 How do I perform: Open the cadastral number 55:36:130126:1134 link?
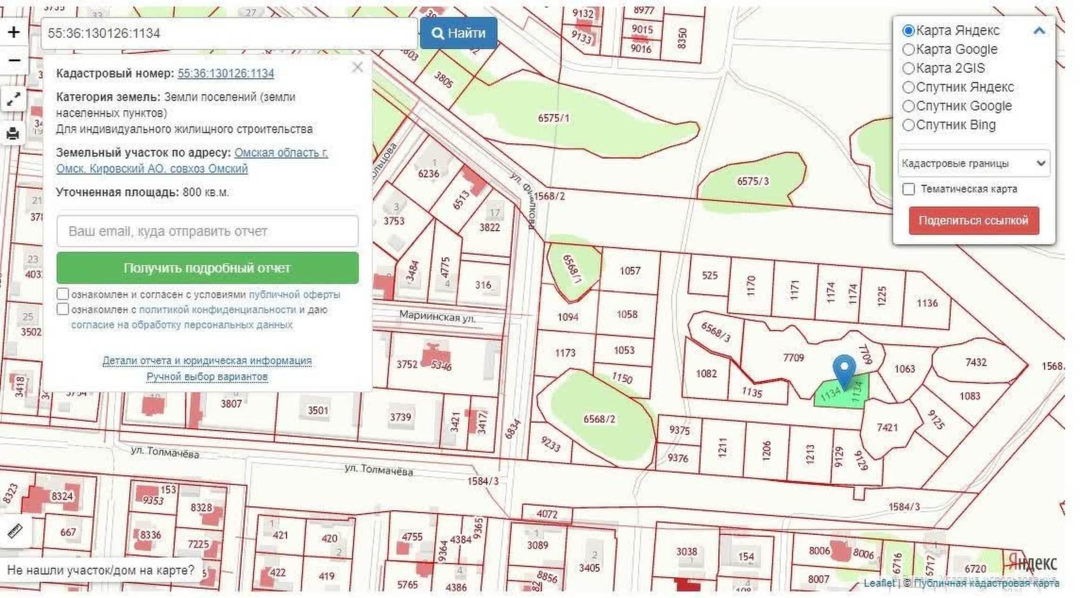pyautogui.click(x=226, y=73)
